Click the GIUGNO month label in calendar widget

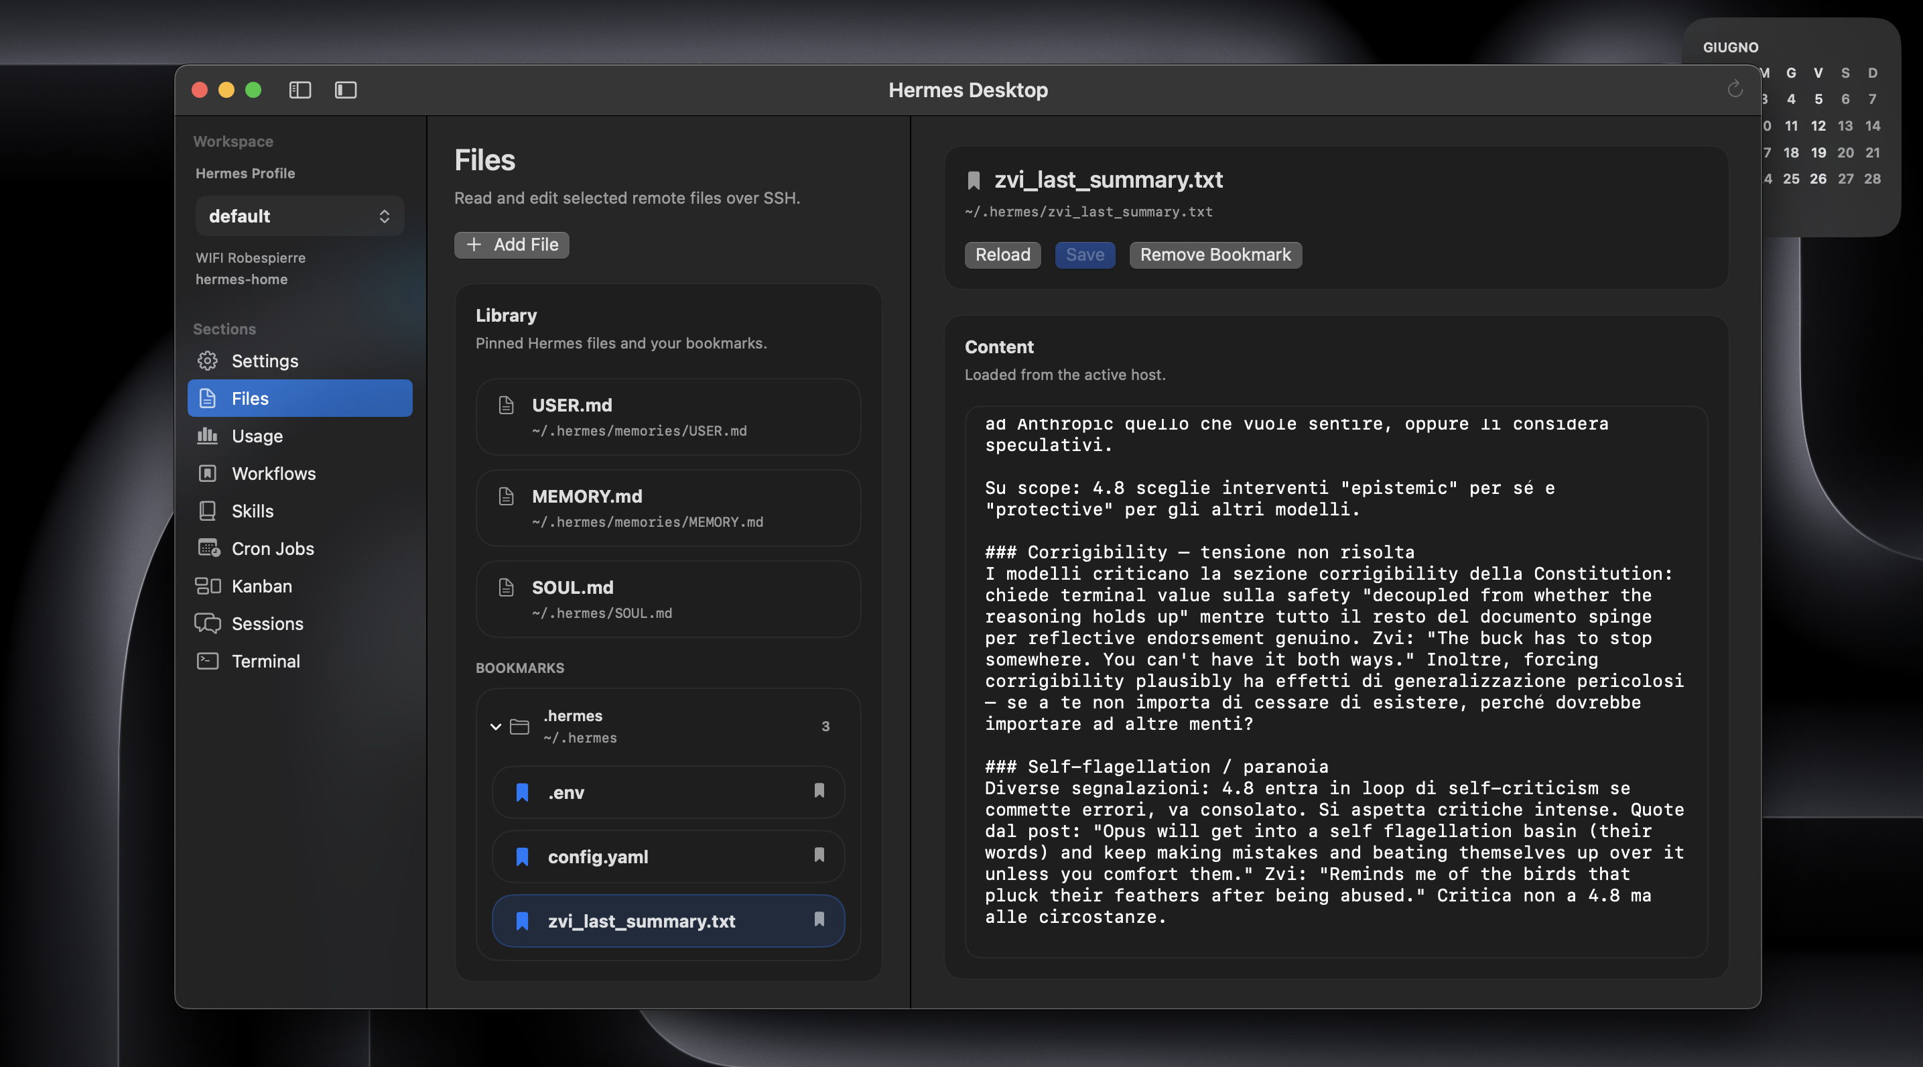click(1731, 47)
